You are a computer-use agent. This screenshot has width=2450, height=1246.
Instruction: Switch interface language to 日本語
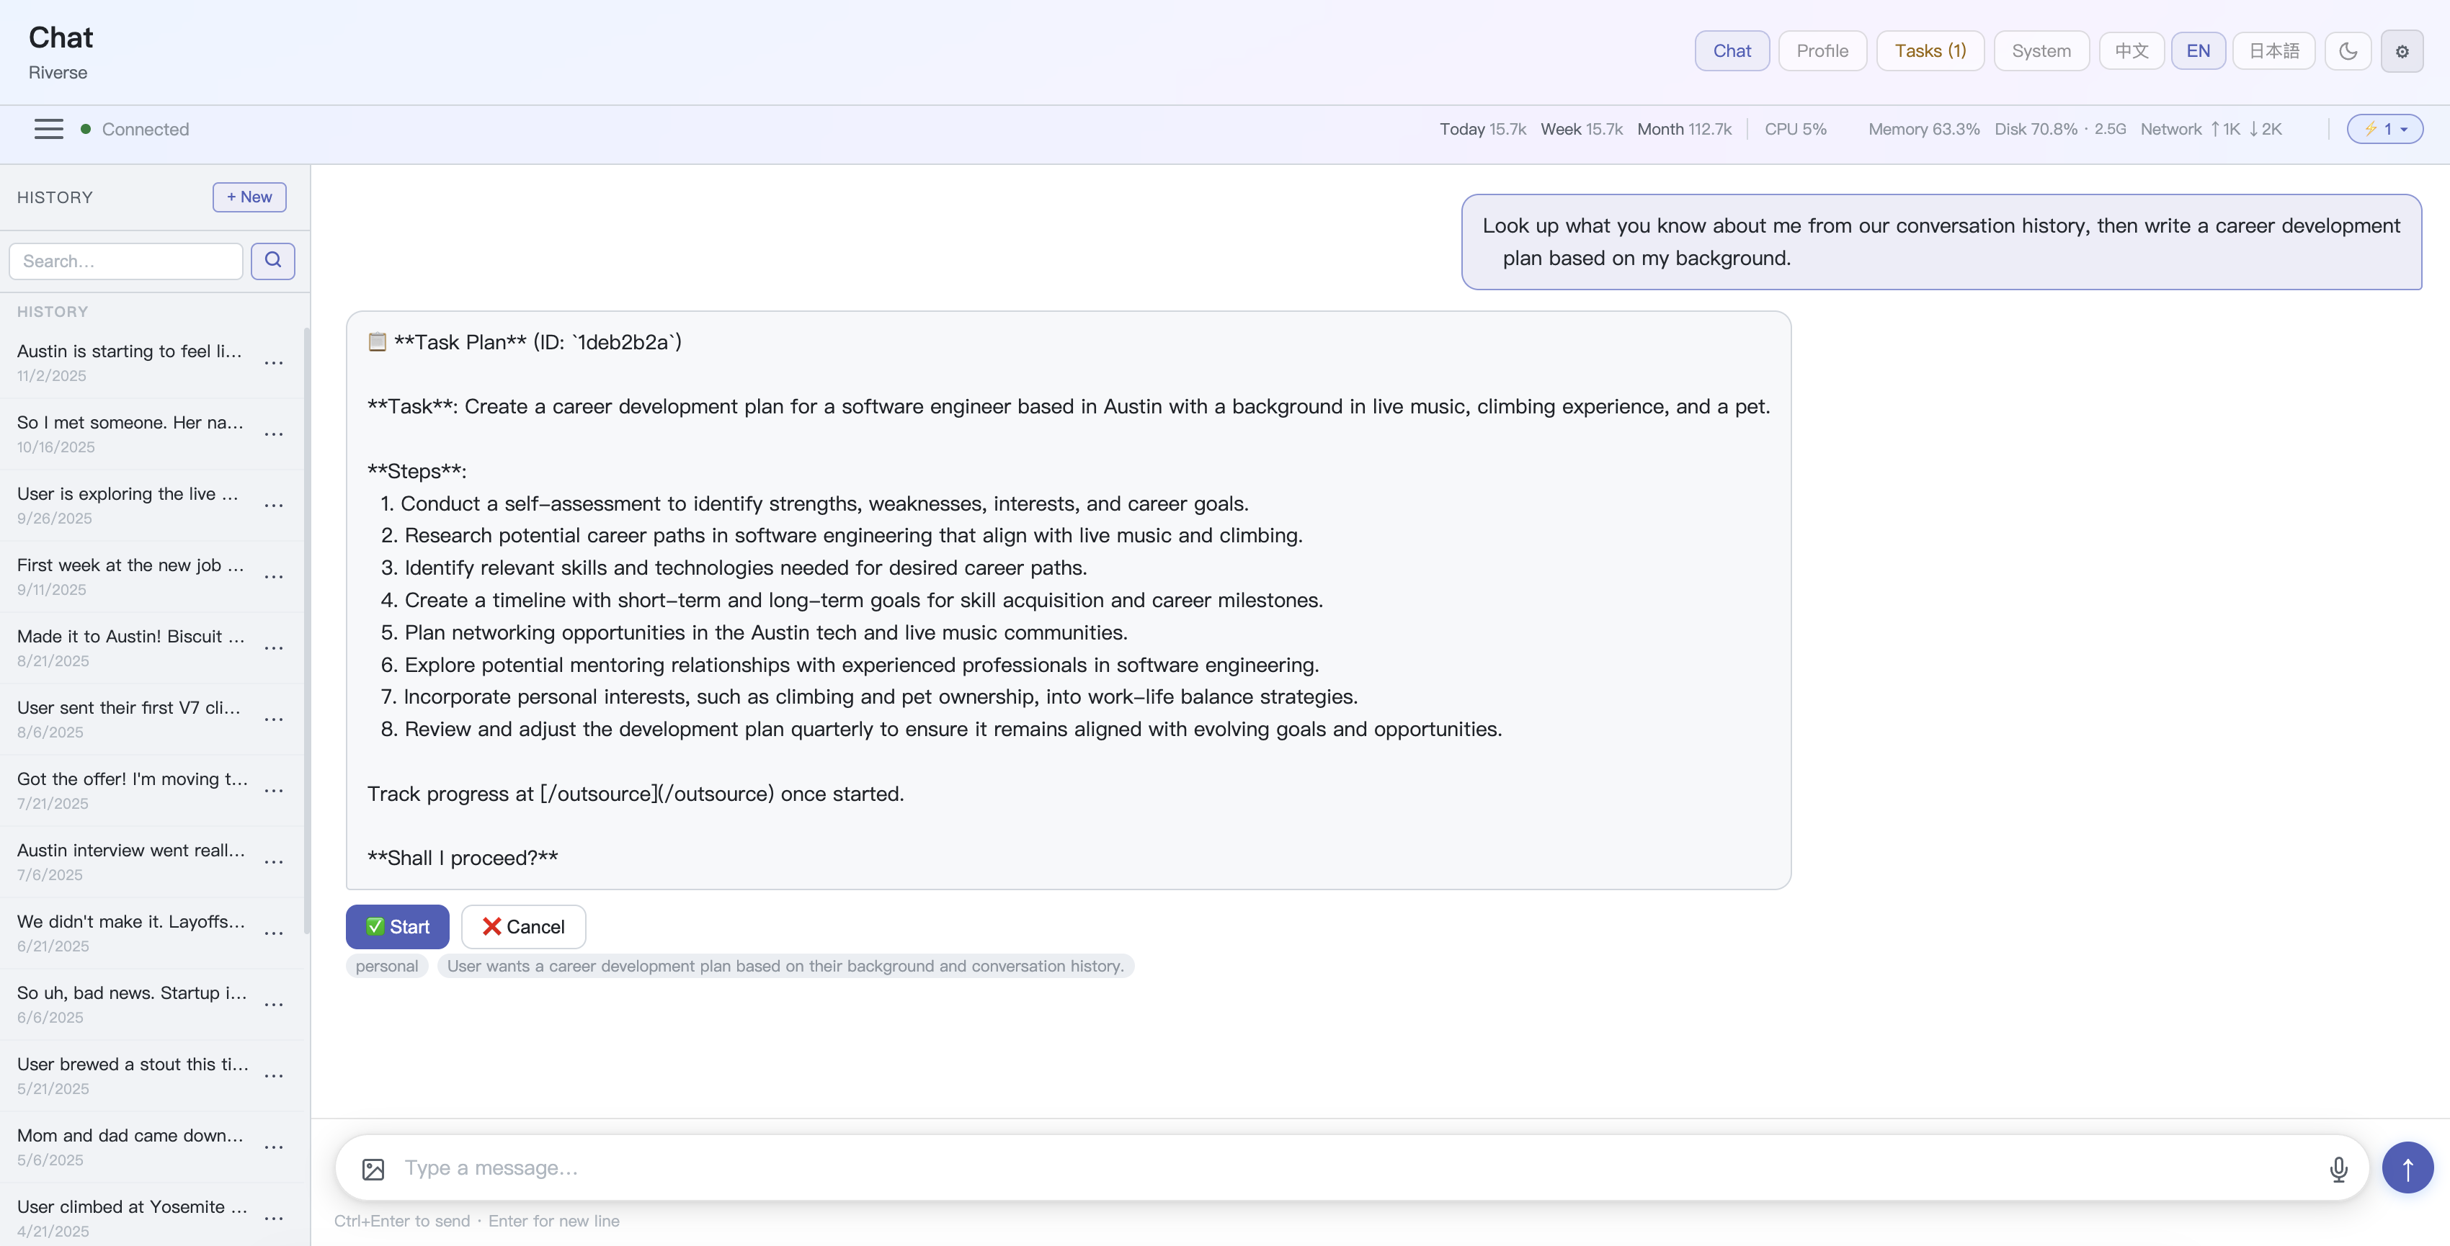coord(2274,50)
